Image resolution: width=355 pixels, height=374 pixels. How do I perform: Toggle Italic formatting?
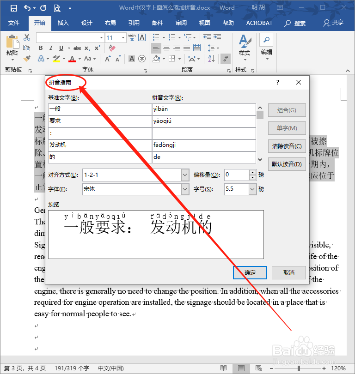coord(51,48)
